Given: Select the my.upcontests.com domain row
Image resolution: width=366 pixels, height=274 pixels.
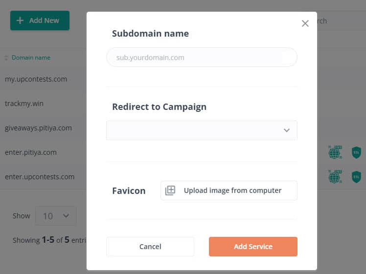Looking at the screenshot, I should 36,79.
